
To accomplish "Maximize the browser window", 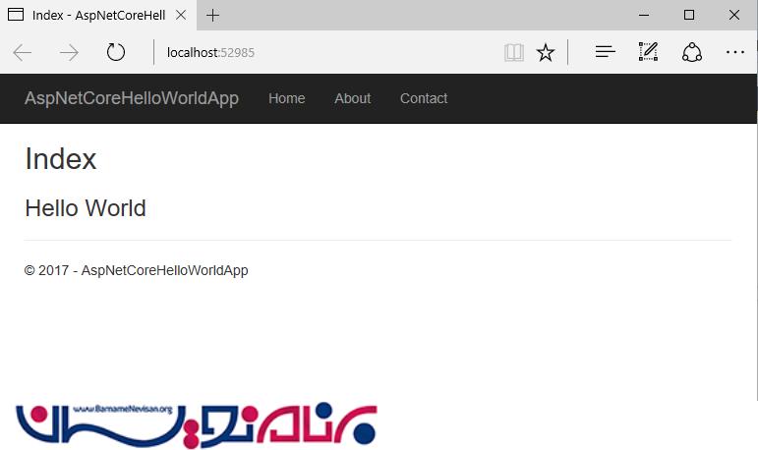I will pyautogui.click(x=689, y=15).
